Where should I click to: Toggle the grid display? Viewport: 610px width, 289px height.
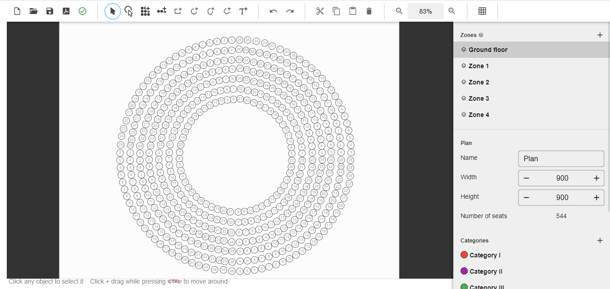(482, 11)
